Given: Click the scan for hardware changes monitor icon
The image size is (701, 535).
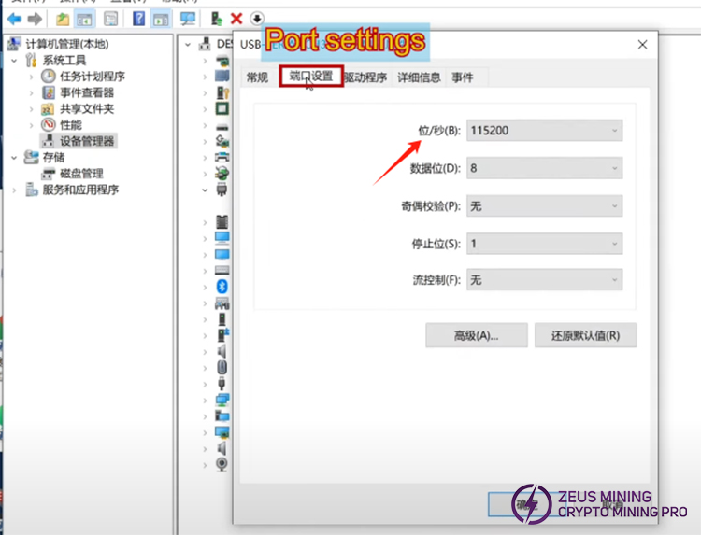Looking at the screenshot, I should pos(188,19).
